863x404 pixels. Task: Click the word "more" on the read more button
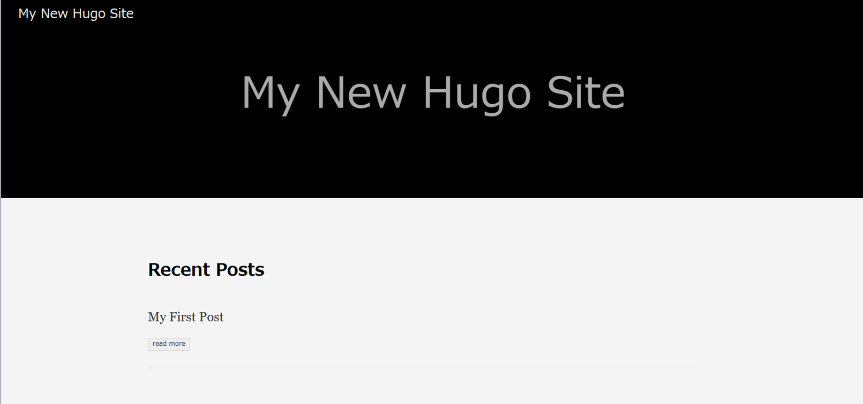tap(177, 344)
